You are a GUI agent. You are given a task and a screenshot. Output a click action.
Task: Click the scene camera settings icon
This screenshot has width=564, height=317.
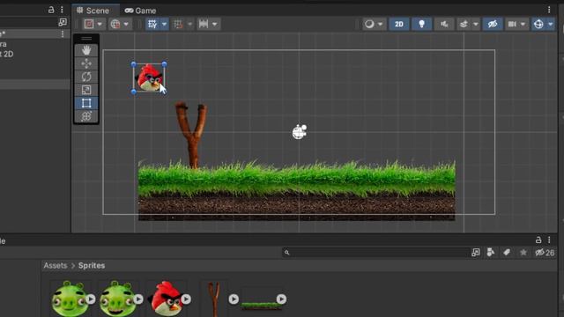pyautogui.click(x=512, y=24)
